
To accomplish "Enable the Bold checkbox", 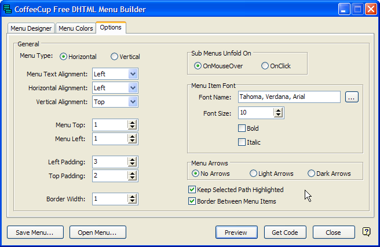I will pyautogui.click(x=242, y=128).
